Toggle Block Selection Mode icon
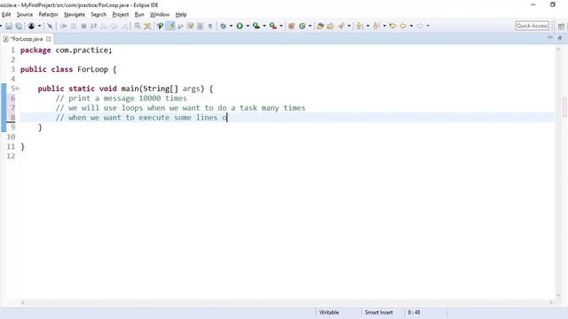Image resolution: width=568 pixels, height=319 pixels. click(x=200, y=26)
